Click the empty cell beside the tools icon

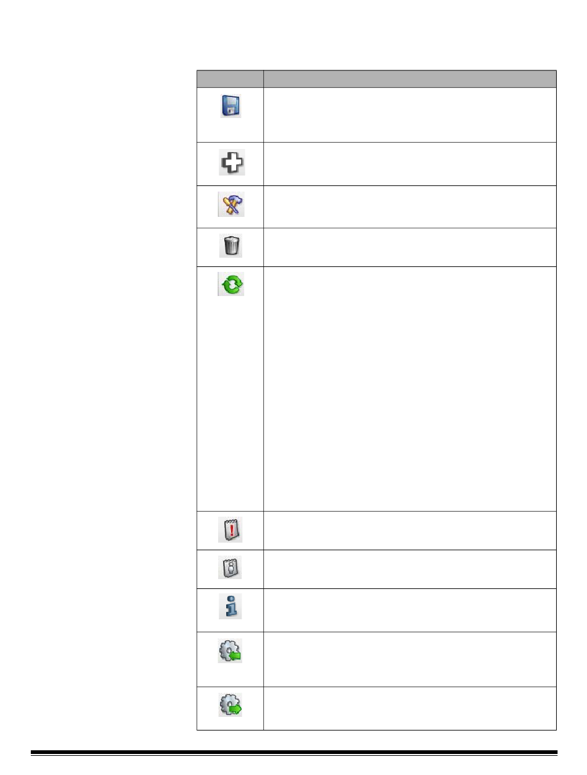coord(410,206)
